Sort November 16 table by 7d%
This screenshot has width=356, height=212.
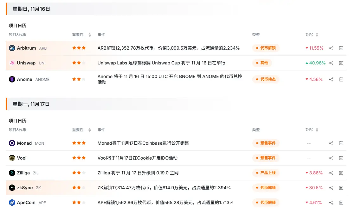[x=317, y=35]
